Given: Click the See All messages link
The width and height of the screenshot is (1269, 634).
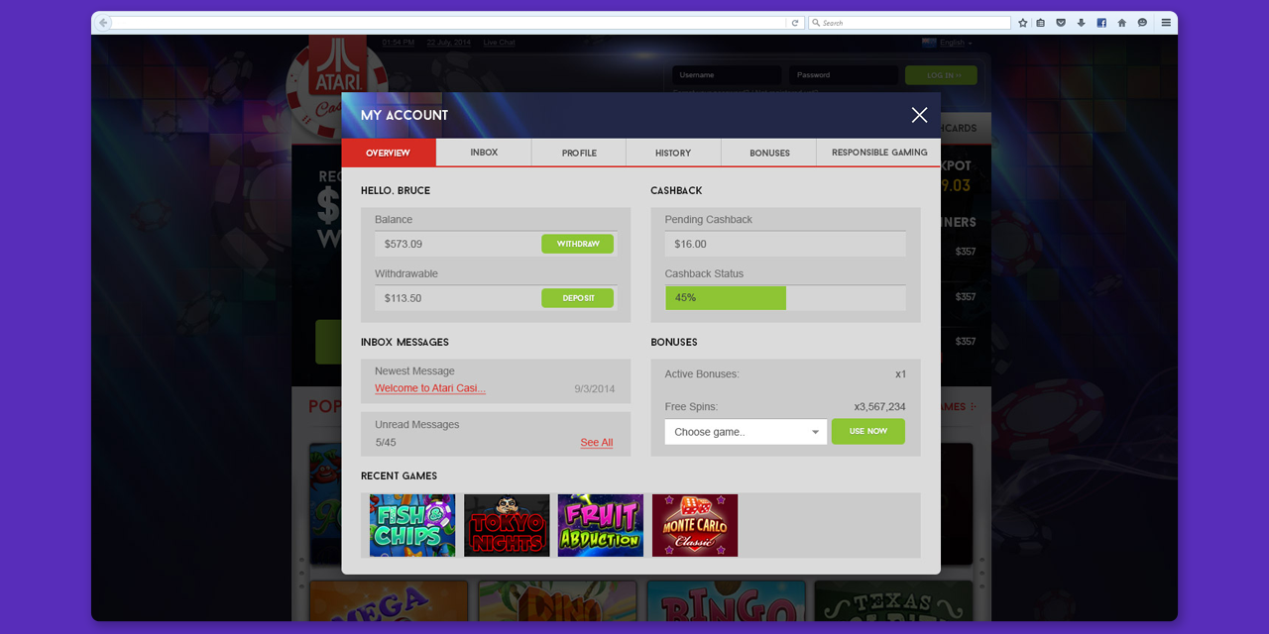Looking at the screenshot, I should pos(597,443).
